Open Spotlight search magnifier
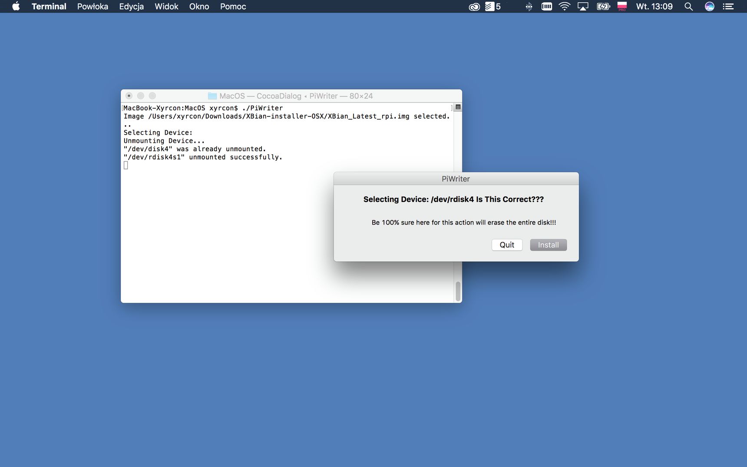This screenshot has width=747, height=467. click(688, 7)
